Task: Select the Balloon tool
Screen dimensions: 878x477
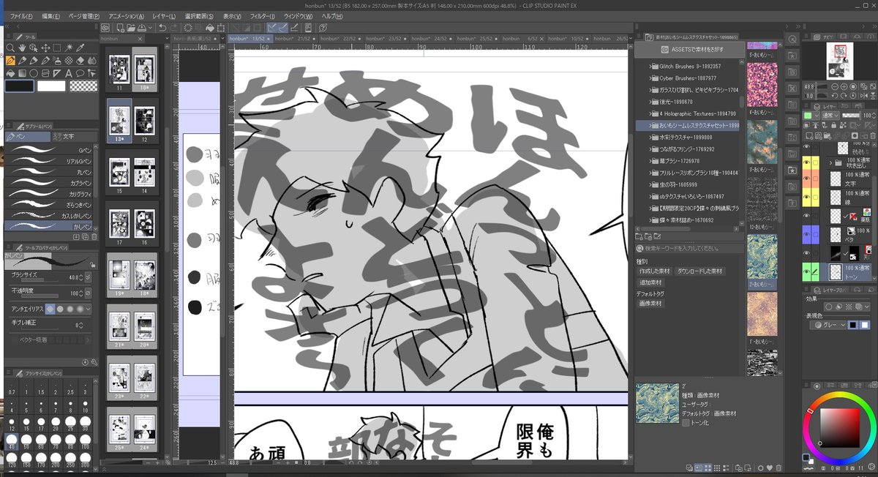Action: tap(80, 72)
